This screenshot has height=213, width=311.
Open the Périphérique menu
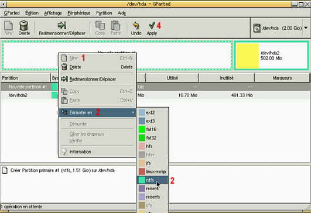tap(79, 13)
